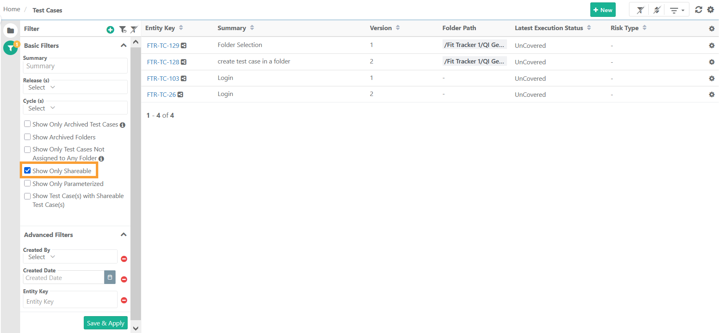Enable Show Archived Folders checkbox
Viewport: 722px width, 333px height.
[x=27, y=137]
